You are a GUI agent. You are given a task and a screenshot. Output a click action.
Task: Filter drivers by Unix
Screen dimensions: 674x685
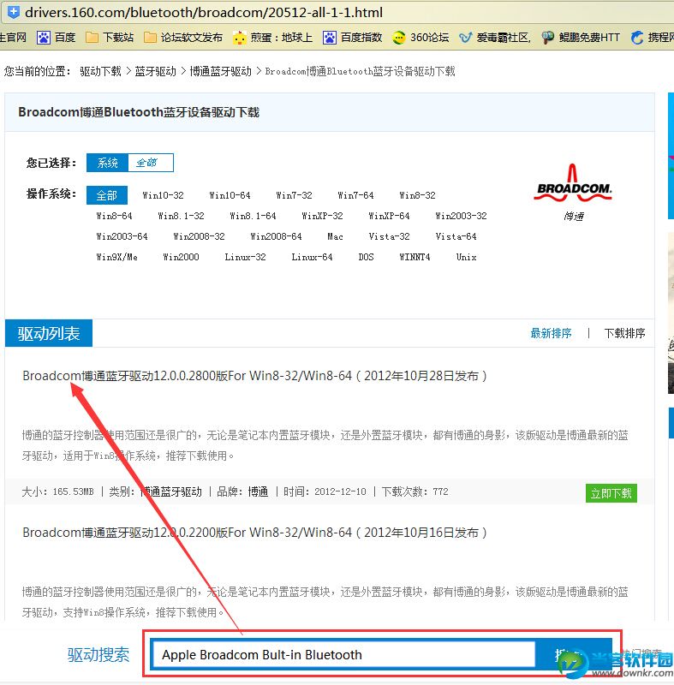coord(466,257)
